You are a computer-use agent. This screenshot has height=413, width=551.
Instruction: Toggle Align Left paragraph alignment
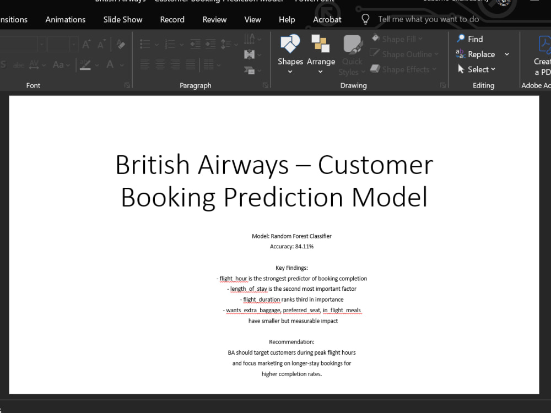coord(145,64)
